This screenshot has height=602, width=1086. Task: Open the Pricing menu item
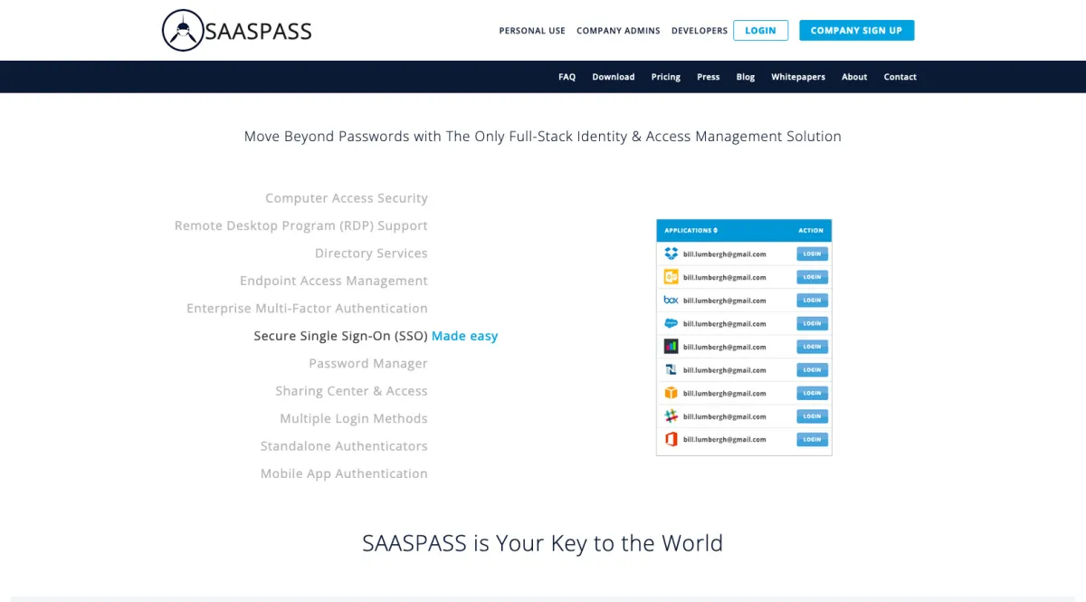click(665, 77)
